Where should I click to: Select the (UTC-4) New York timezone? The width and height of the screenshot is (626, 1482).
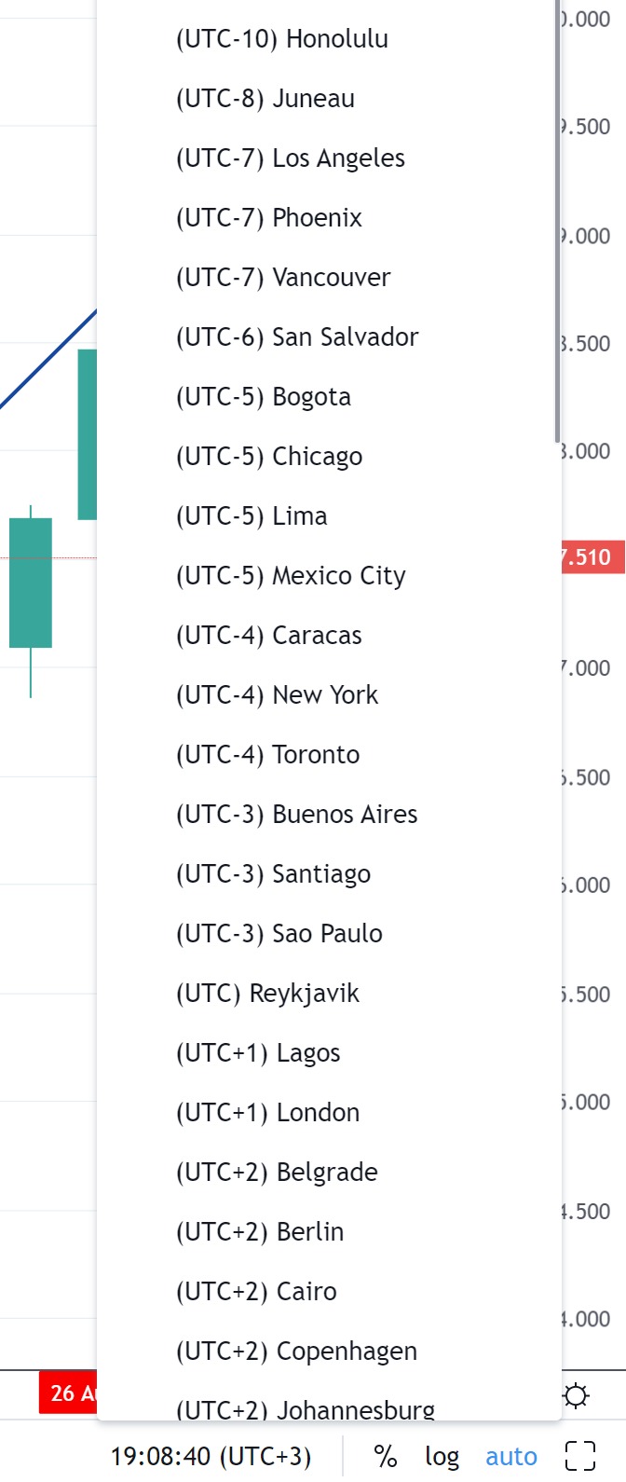(276, 694)
